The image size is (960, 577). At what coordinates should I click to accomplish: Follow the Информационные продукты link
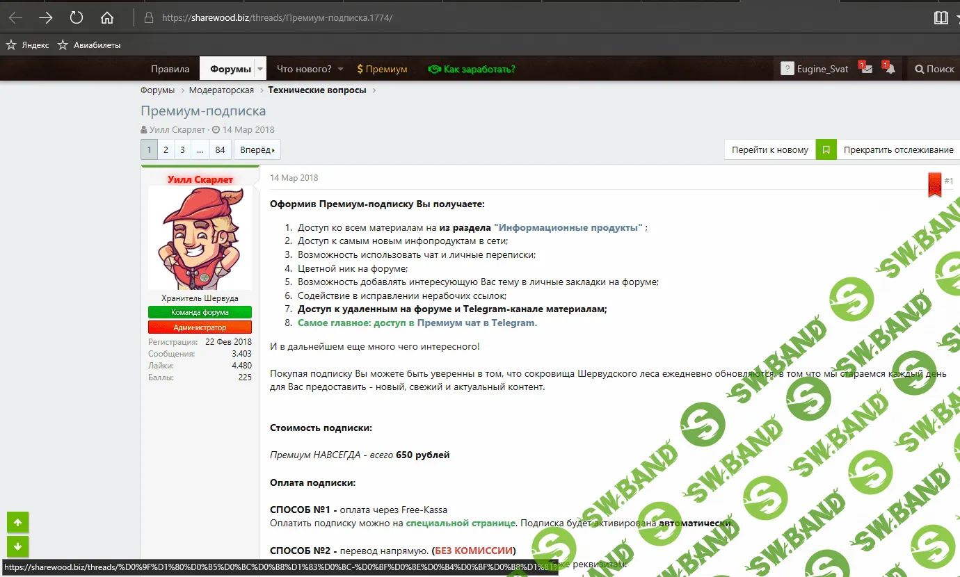pos(568,227)
